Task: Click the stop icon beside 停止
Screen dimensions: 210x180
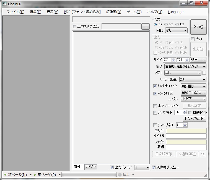Action: 120,174
